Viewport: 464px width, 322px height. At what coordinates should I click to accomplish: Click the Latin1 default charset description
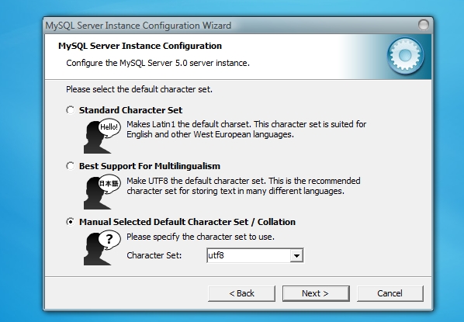[x=247, y=130]
